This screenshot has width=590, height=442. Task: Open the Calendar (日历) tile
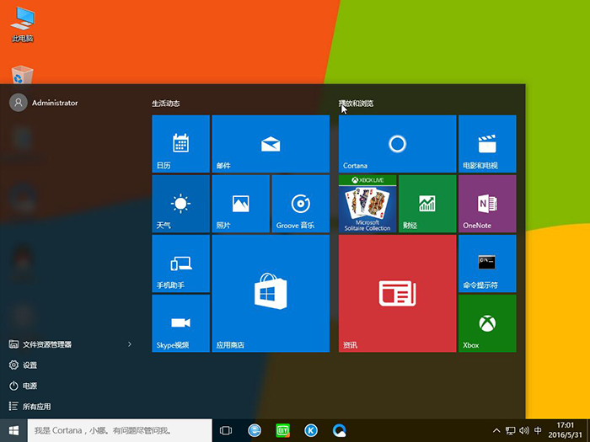click(x=180, y=144)
